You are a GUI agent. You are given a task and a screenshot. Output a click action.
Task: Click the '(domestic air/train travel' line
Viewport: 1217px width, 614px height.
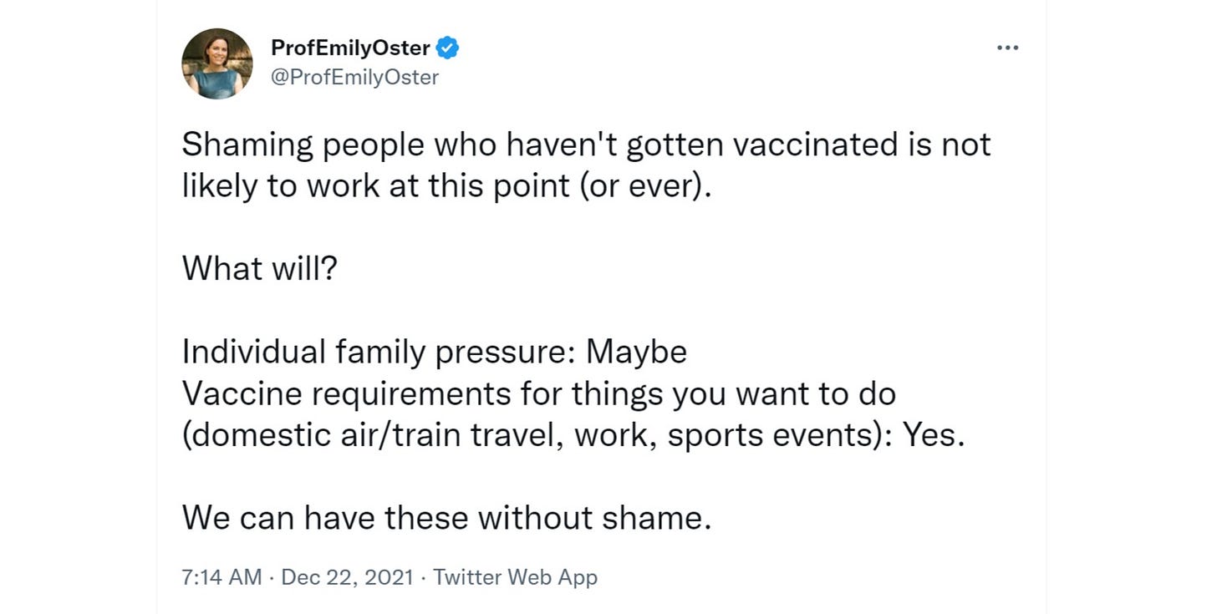tap(573, 436)
